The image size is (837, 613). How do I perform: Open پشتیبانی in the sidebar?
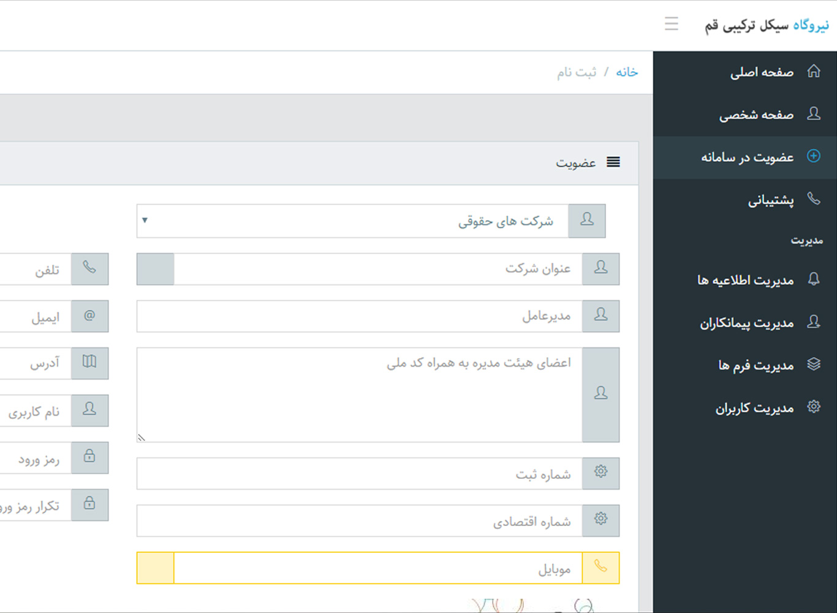(745, 200)
